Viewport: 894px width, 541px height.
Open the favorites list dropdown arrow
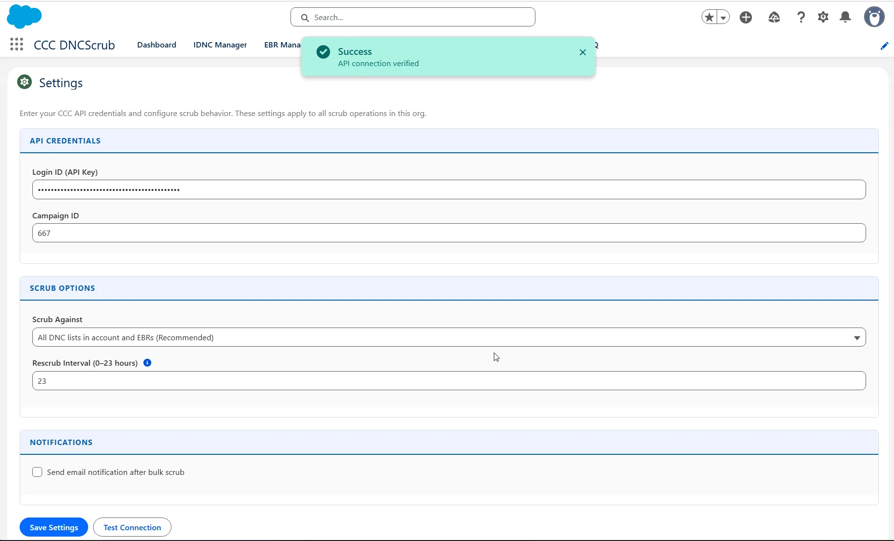coord(723,17)
